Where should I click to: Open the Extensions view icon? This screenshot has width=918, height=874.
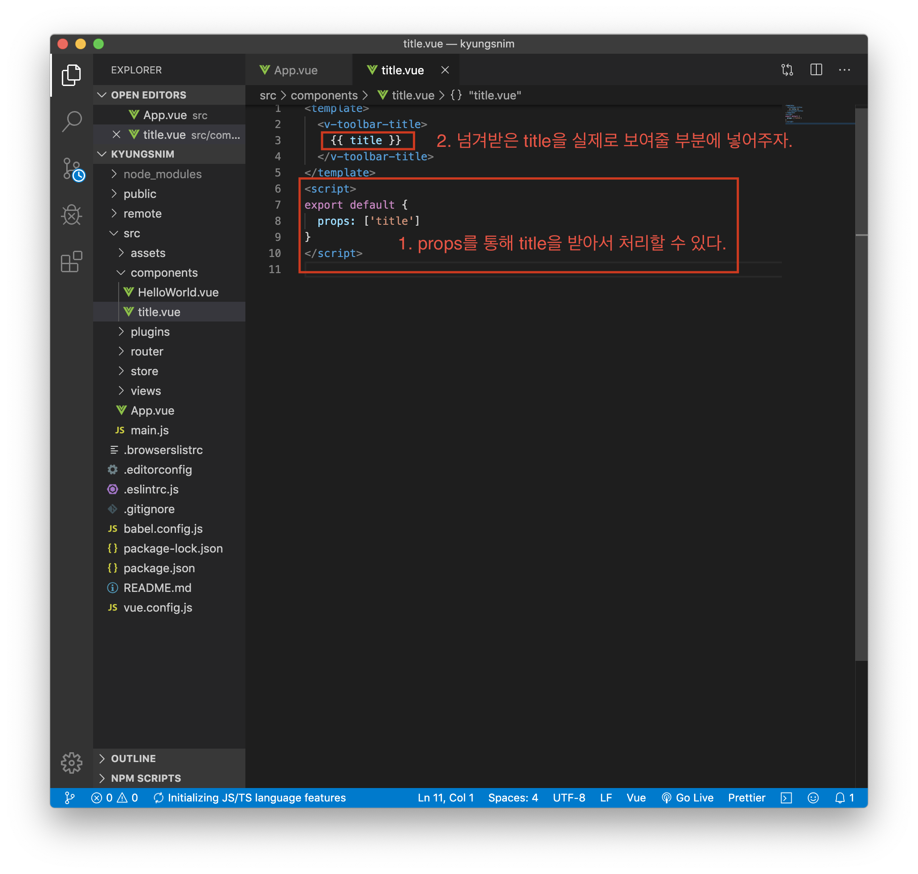tap(71, 261)
